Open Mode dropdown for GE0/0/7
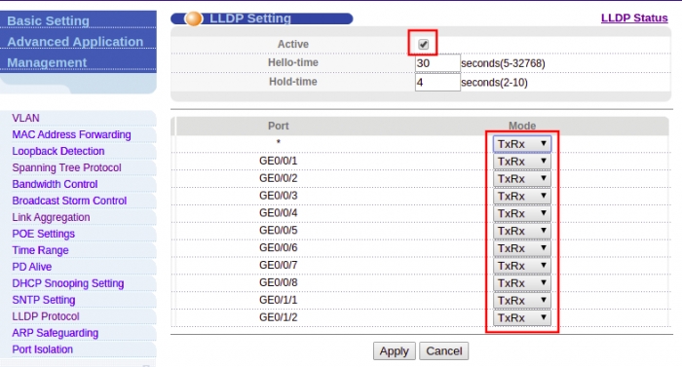This screenshot has height=367, width=682. (522, 266)
